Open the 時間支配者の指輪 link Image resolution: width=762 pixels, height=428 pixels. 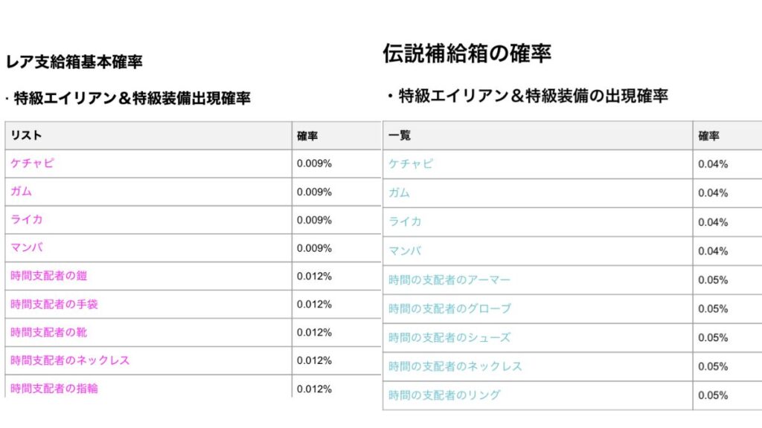(x=54, y=388)
